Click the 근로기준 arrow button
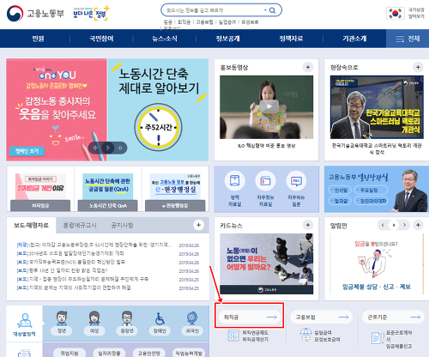 point(393,317)
